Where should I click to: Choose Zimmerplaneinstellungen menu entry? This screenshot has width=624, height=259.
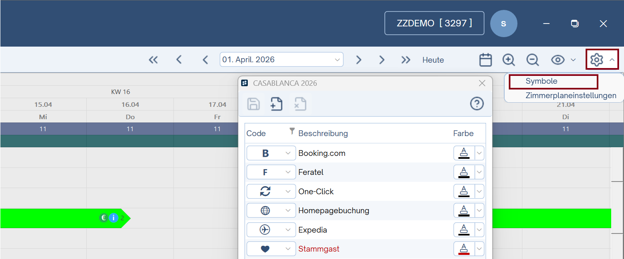click(x=570, y=96)
